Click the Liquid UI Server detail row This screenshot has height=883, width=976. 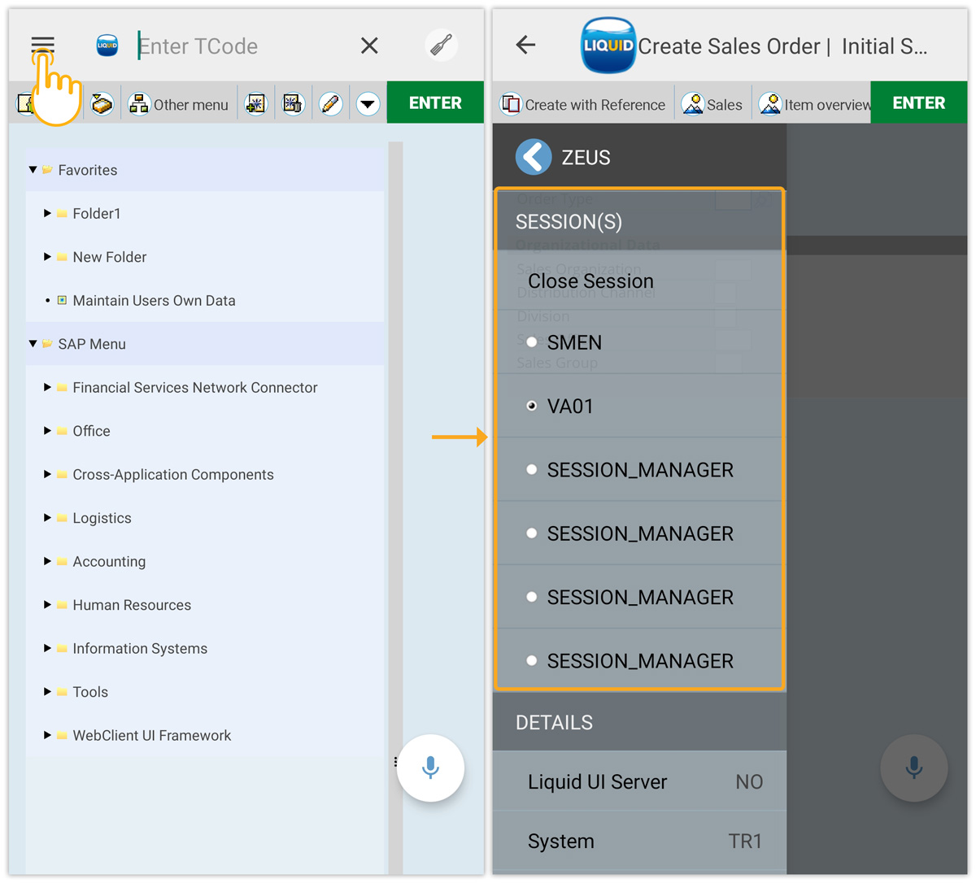[x=639, y=781]
